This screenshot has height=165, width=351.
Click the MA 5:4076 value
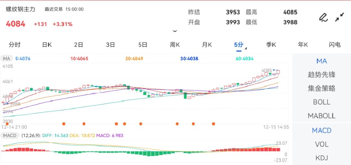[x=23, y=59]
